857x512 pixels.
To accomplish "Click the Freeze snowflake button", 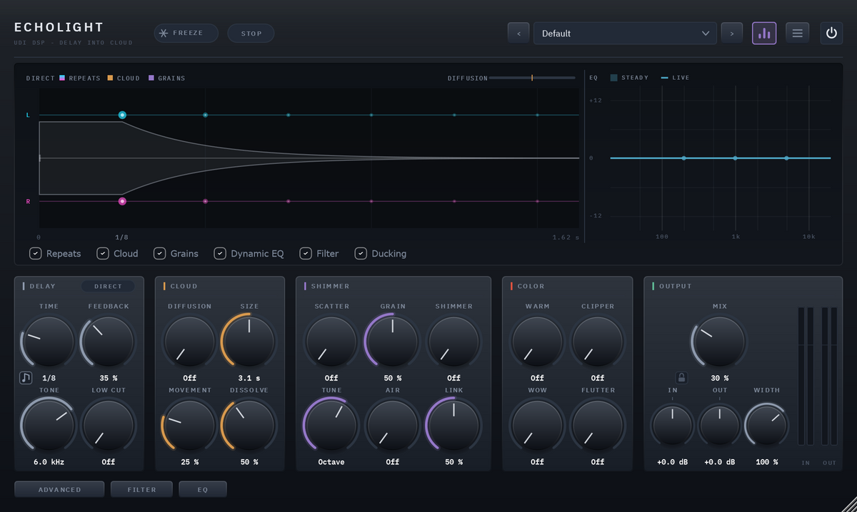I will click(186, 34).
